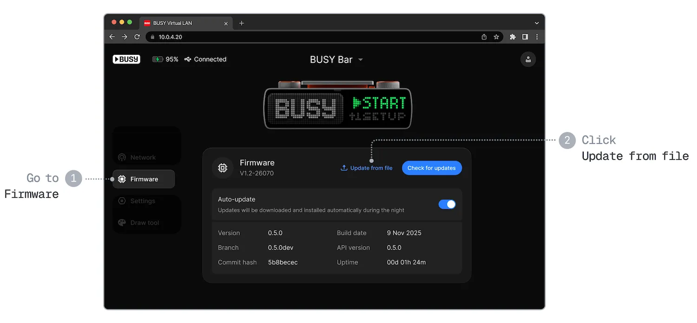Click the Uptime value 00d 01h 24m
The image size is (697, 323).
(x=406, y=262)
